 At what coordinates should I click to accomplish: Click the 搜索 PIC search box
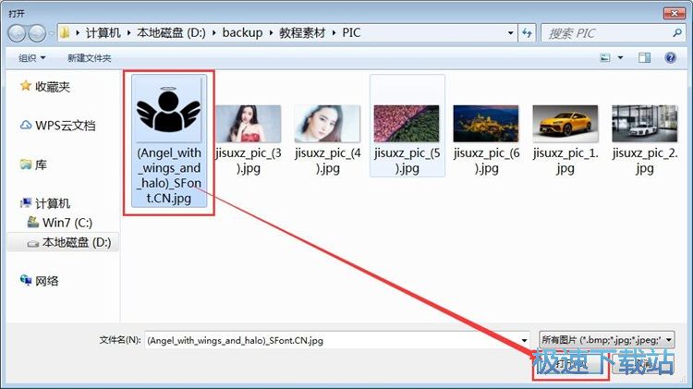pyautogui.click(x=612, y=33)
